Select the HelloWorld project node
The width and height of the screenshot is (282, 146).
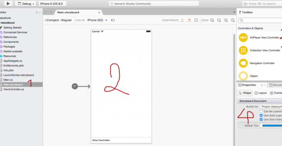(x=7, y=23)
